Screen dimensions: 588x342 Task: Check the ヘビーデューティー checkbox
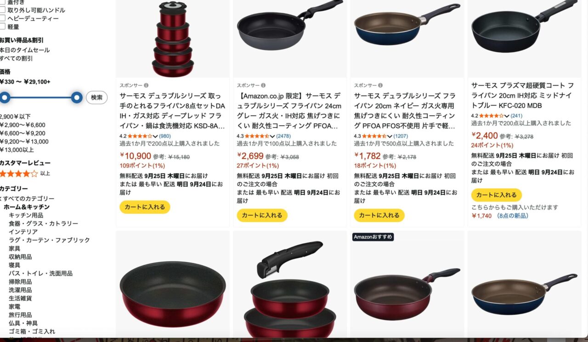2,18
